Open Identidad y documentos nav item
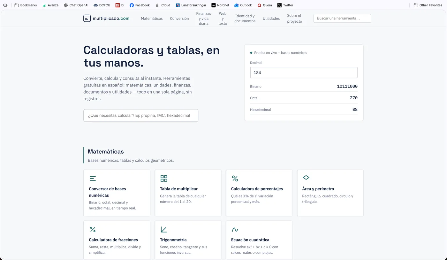The image size is (447, 260). pyautogui.click(x=245, y=19)
